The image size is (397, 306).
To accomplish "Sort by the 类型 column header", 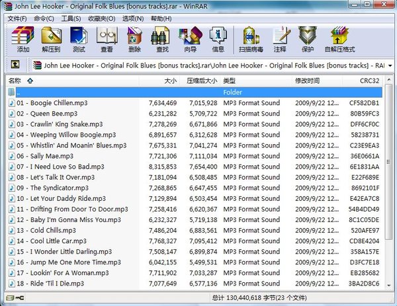I will (256, 81).
